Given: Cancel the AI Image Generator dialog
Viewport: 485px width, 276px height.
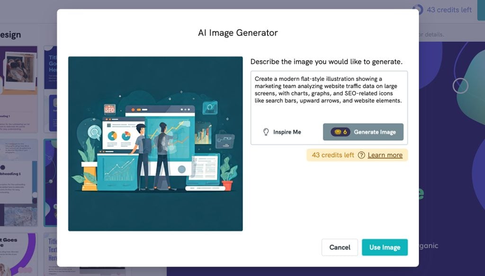Looking at the screenshot, I should [x=340, y=247].
